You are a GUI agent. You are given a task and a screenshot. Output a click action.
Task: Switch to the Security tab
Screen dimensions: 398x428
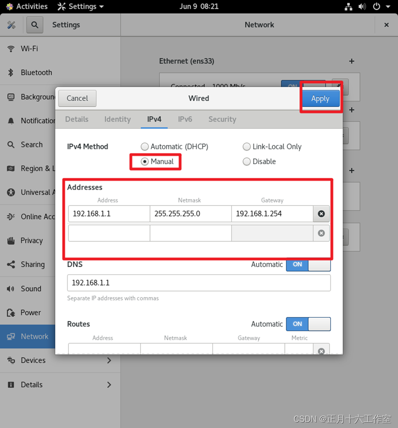click(222, 119)
